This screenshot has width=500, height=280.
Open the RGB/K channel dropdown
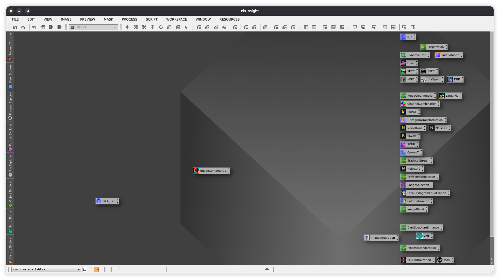click(x=94, y=27)
